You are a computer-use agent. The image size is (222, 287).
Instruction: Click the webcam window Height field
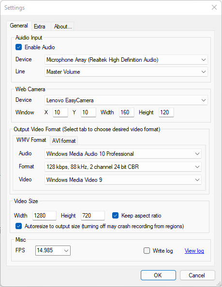click(166, 112)
